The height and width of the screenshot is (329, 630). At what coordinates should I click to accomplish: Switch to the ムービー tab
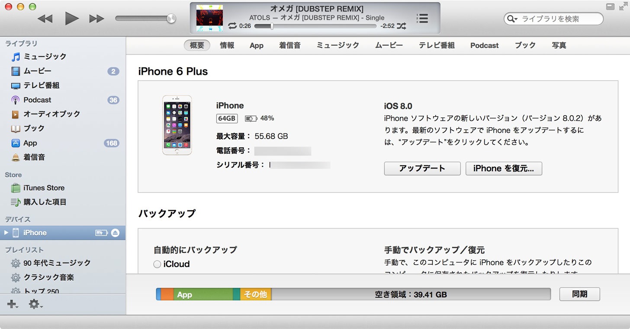coord(389,45)
